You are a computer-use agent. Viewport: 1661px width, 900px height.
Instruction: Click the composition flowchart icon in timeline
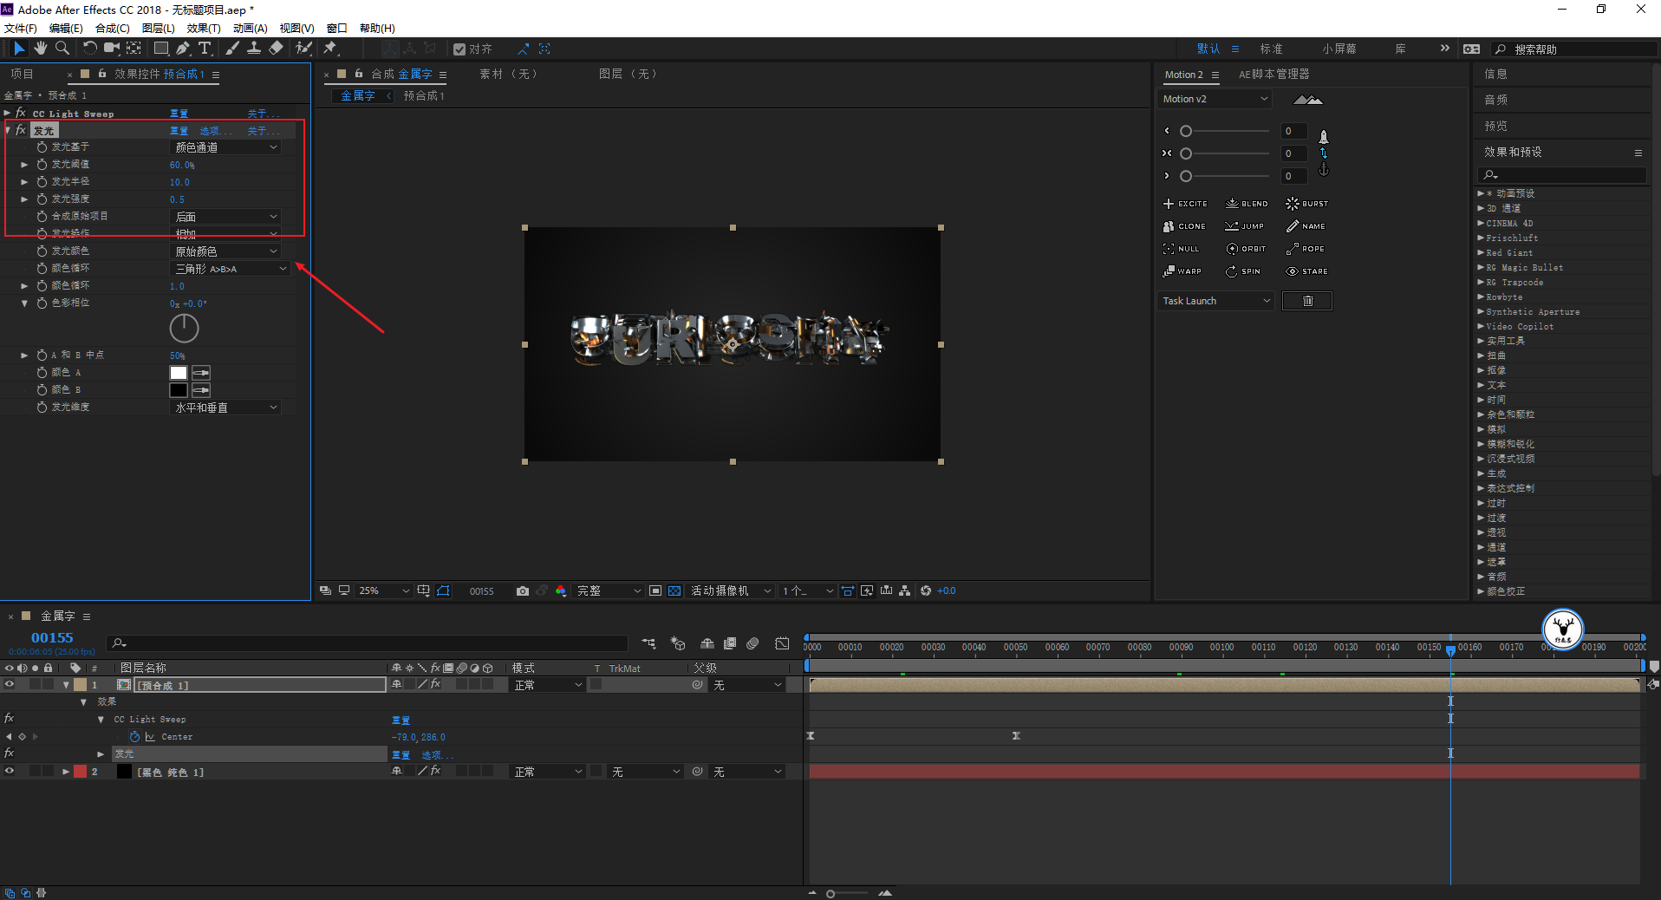click(x=649, y=643)
